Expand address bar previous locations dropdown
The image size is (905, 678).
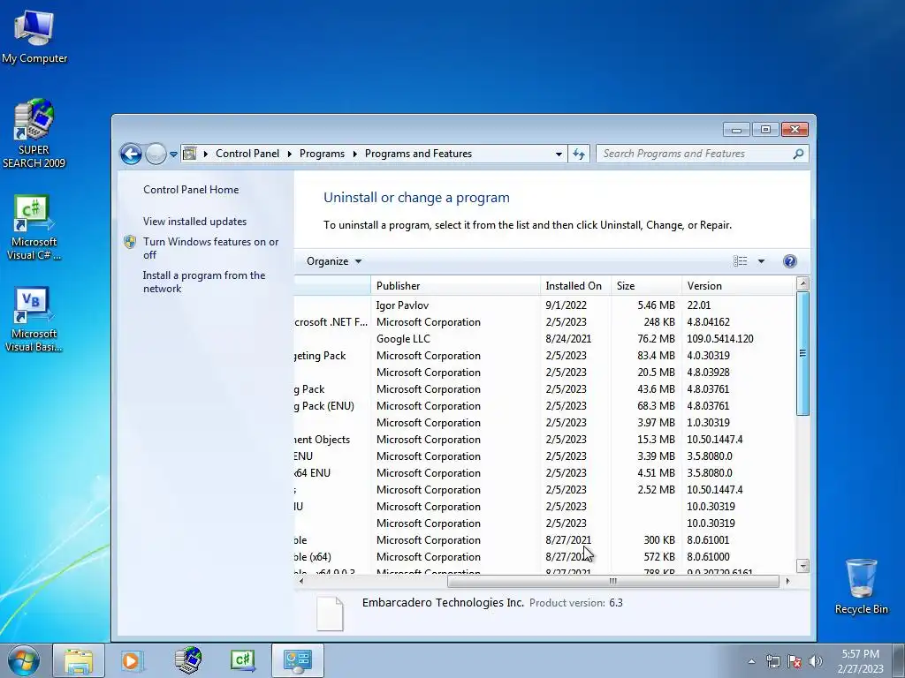559,154
